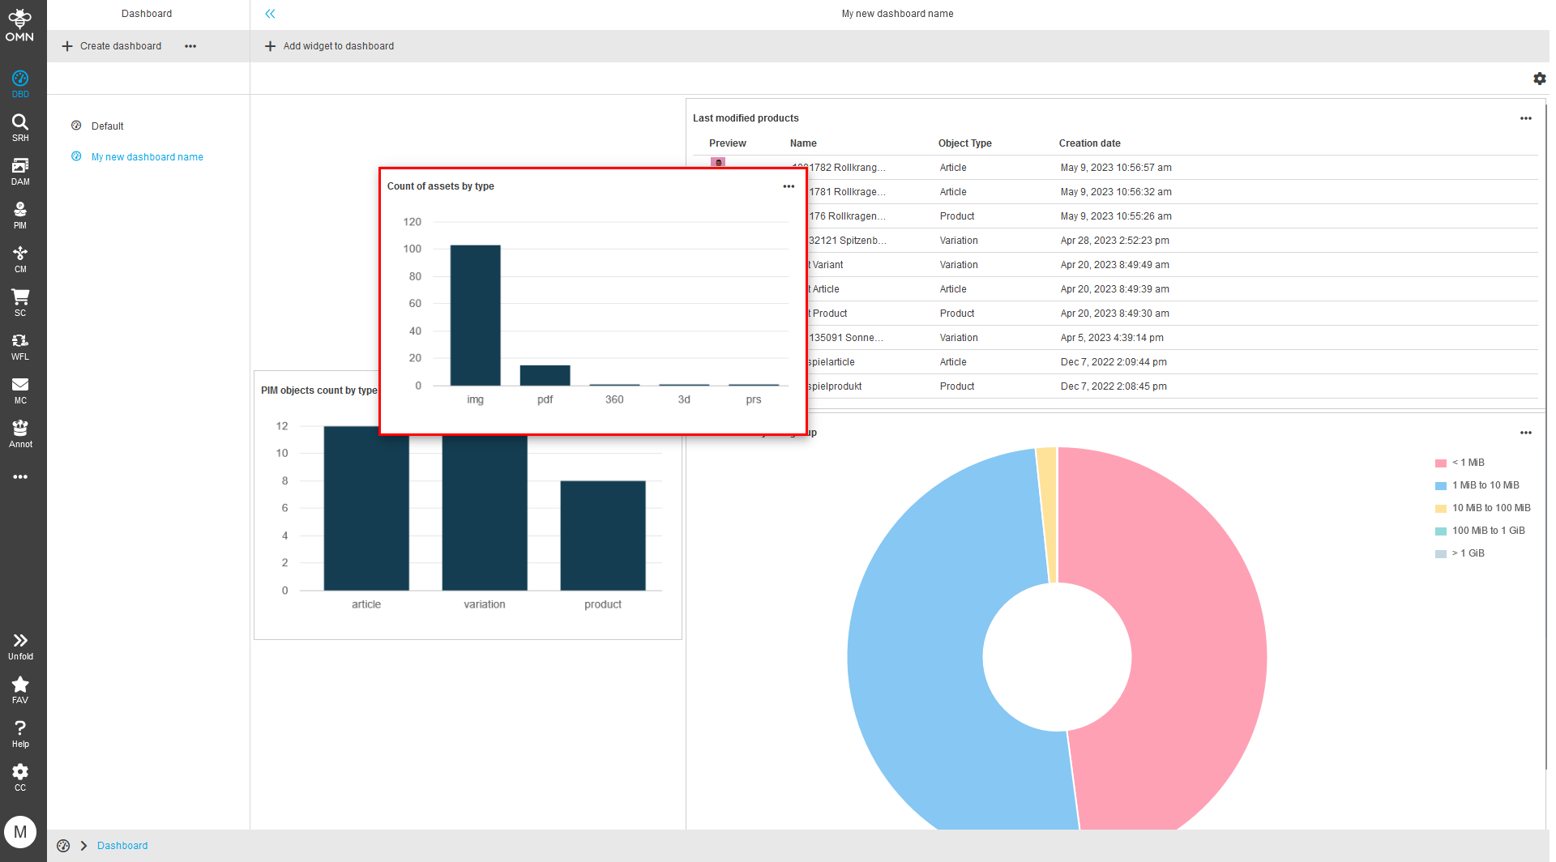Toggle the '< 1 MiB' legend entry
Image resolution: width=1556 pixels, height=862 pixels.
coord(1467,463)
